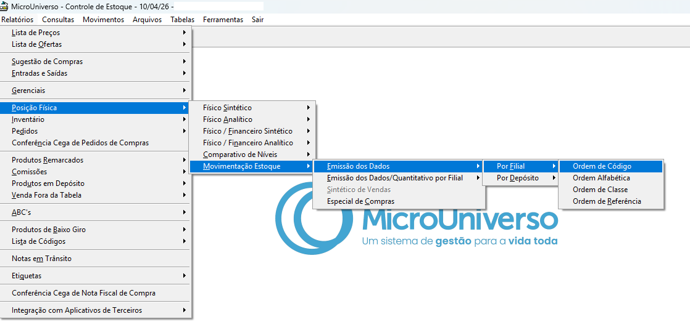Screen dimensions: 690x330
Task: Open Comparativo de Níveis submenu
Action: click(239, 155)
